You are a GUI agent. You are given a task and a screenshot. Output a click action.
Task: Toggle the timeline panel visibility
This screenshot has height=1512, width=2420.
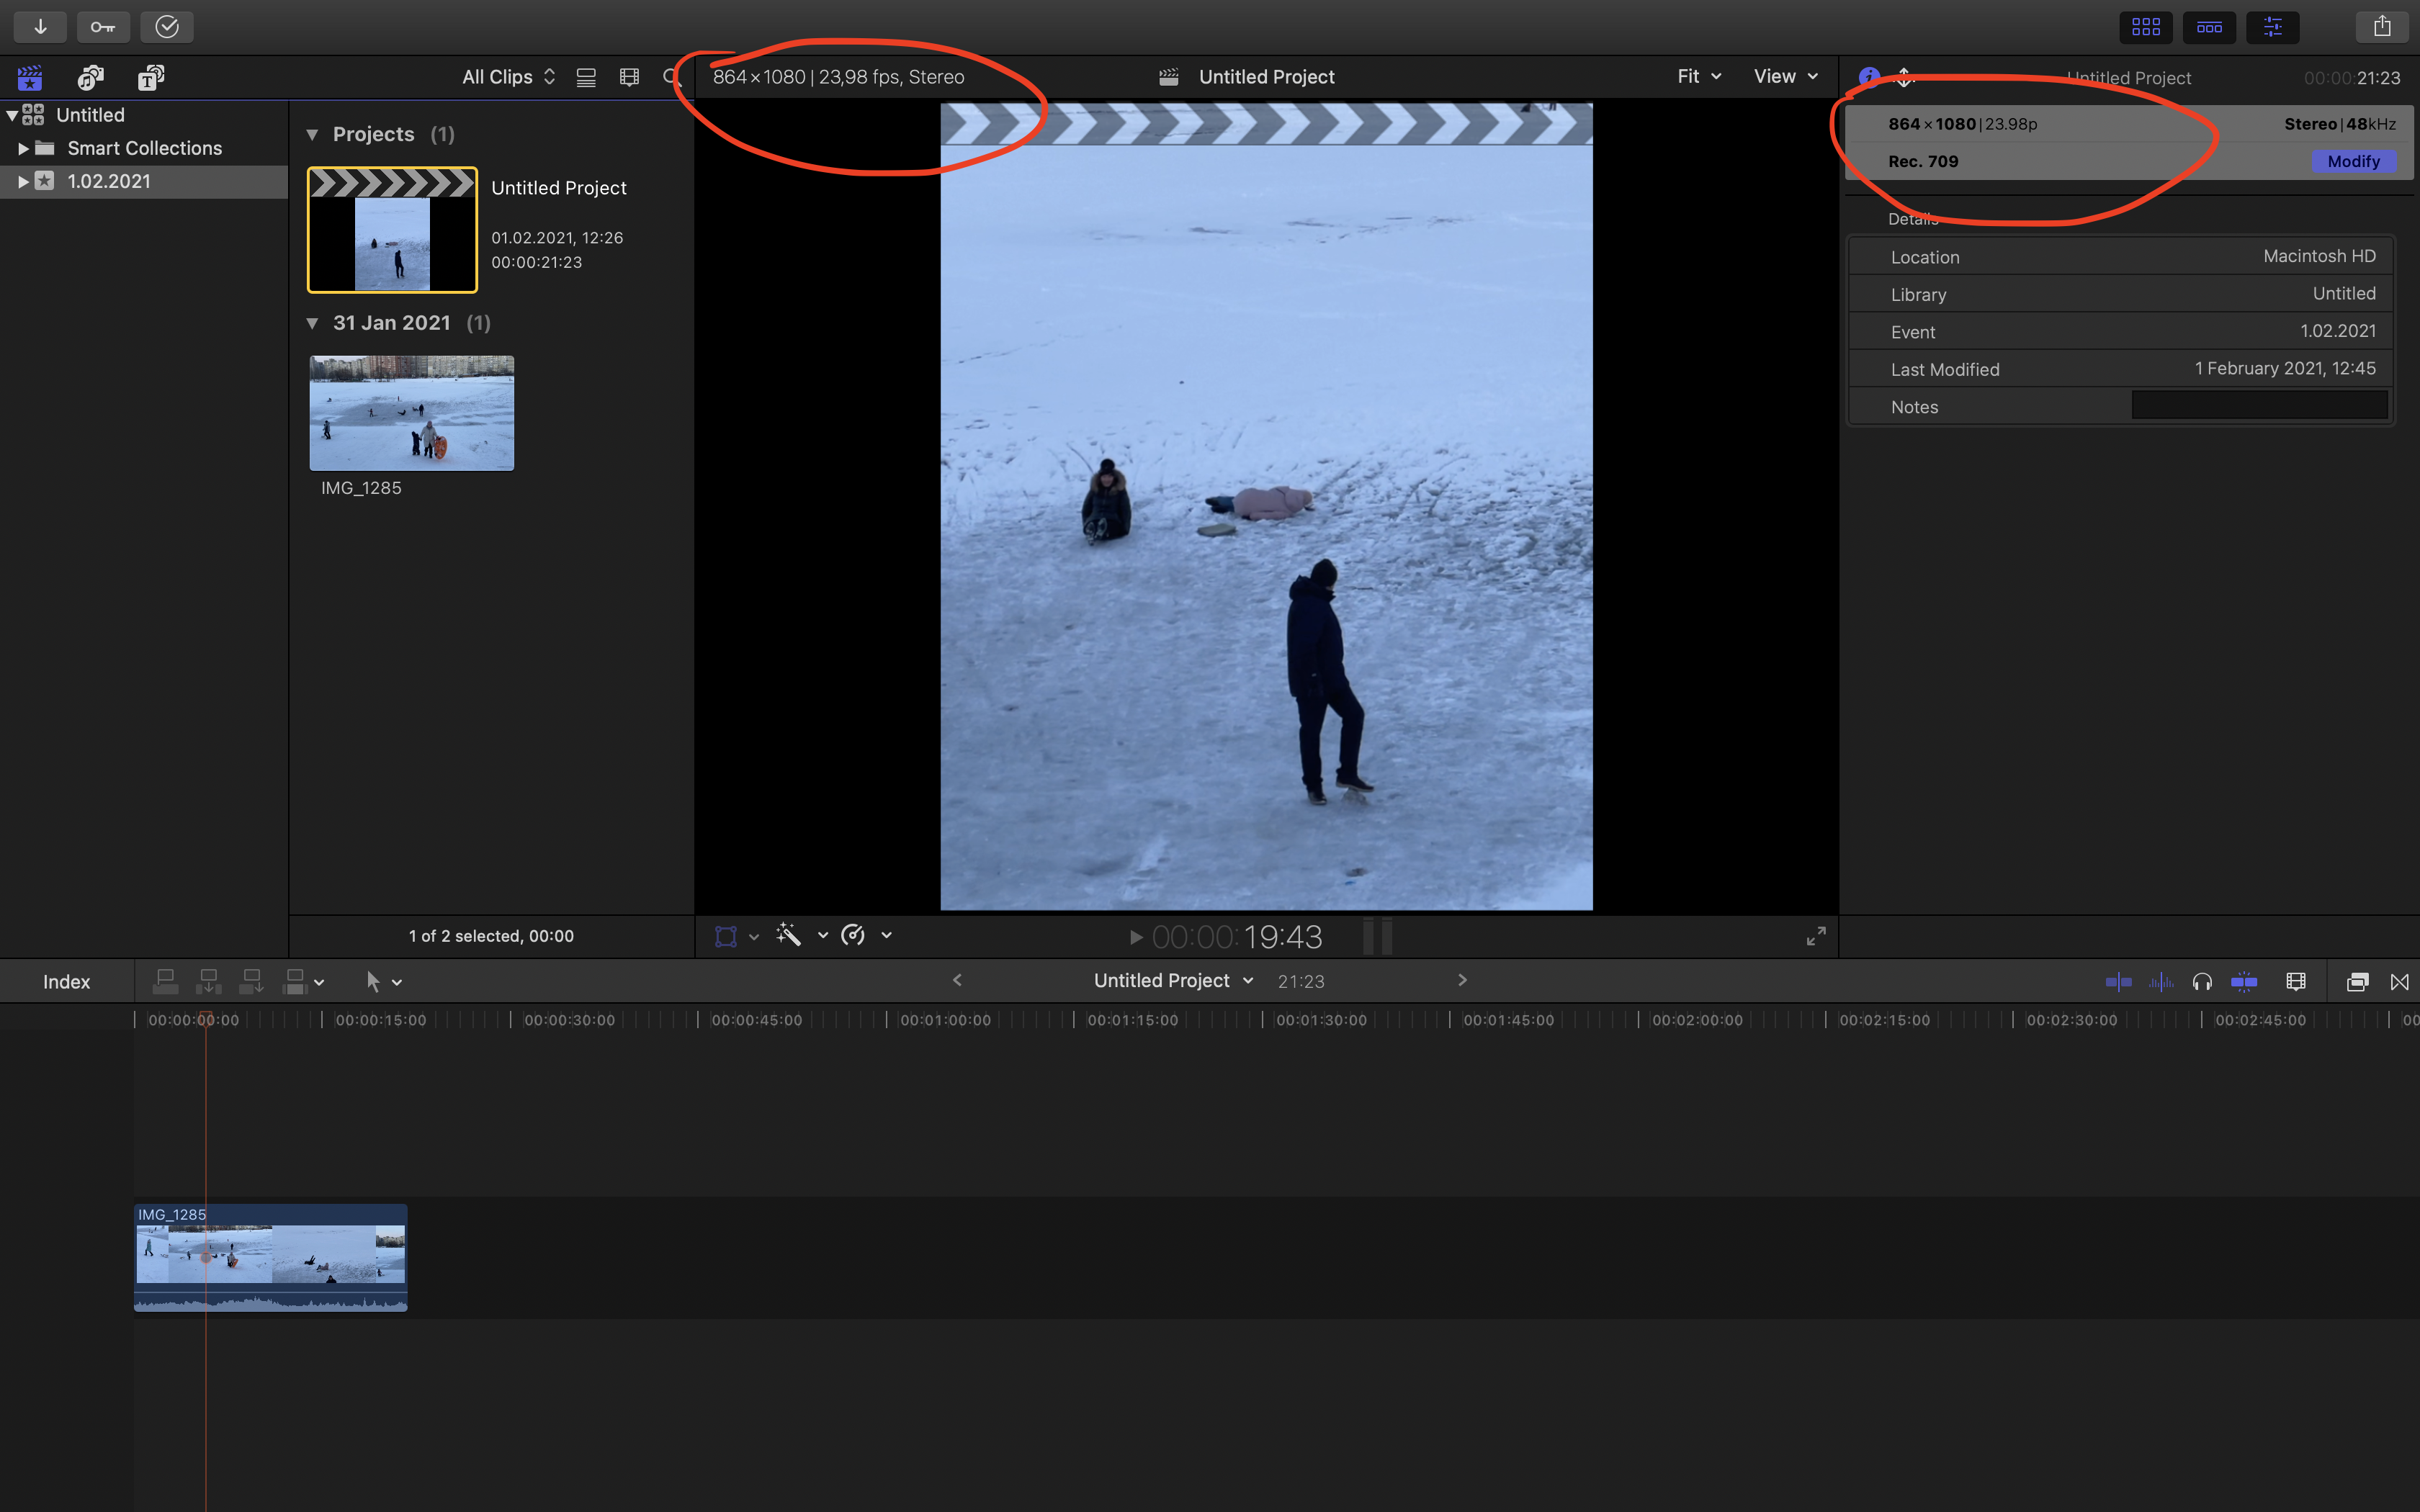click(2209, 27)
